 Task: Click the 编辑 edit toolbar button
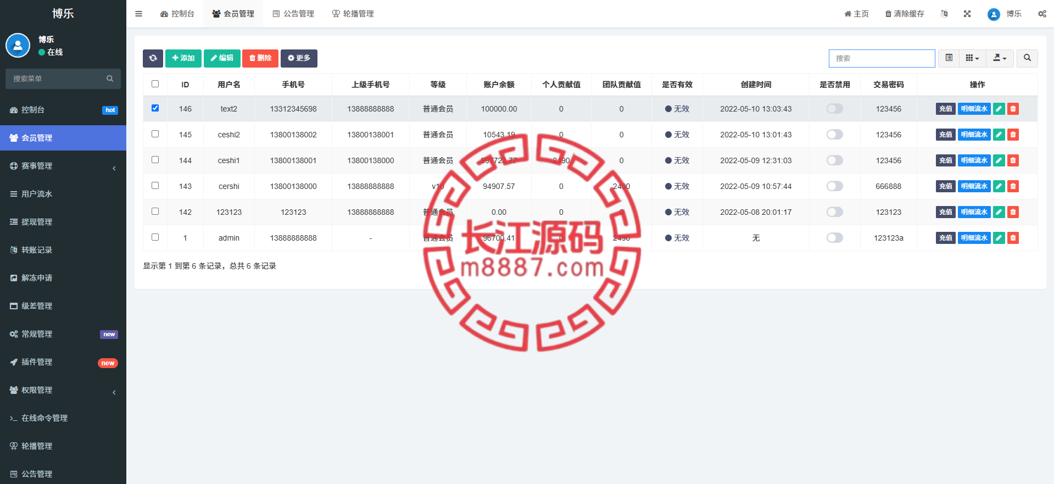(222, 58)
